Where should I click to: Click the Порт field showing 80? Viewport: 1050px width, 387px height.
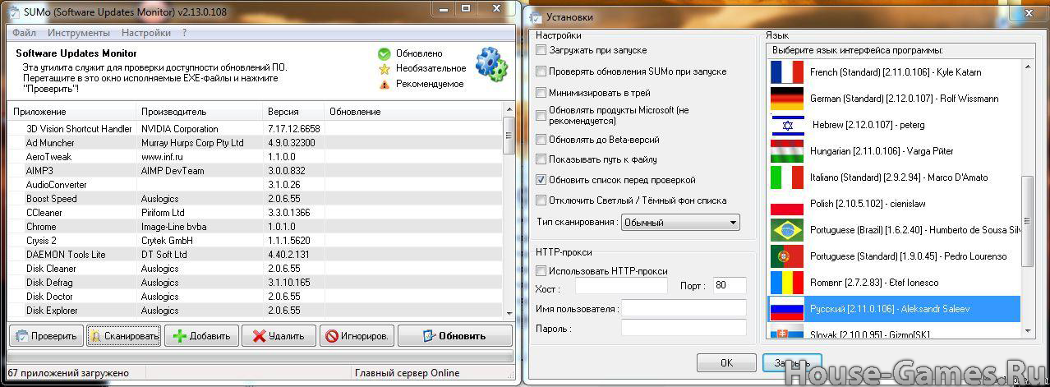coord(730,286)
